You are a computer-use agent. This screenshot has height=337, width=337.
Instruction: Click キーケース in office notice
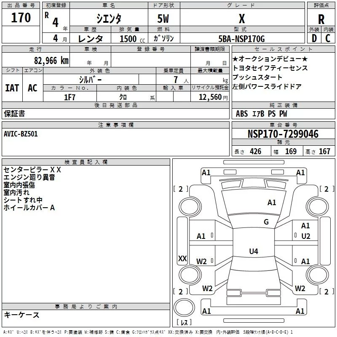pos(21,315)
